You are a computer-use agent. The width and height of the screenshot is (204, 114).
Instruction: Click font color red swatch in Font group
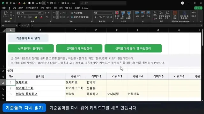(x=41, y=17)
